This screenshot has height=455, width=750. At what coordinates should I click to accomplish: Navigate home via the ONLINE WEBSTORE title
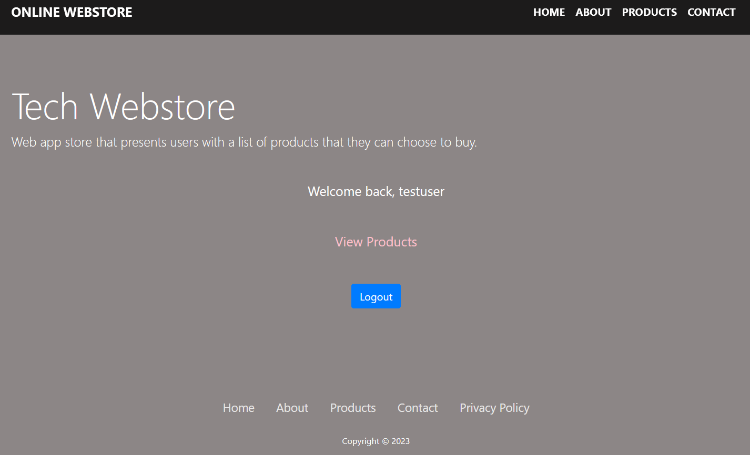point(72,12)
